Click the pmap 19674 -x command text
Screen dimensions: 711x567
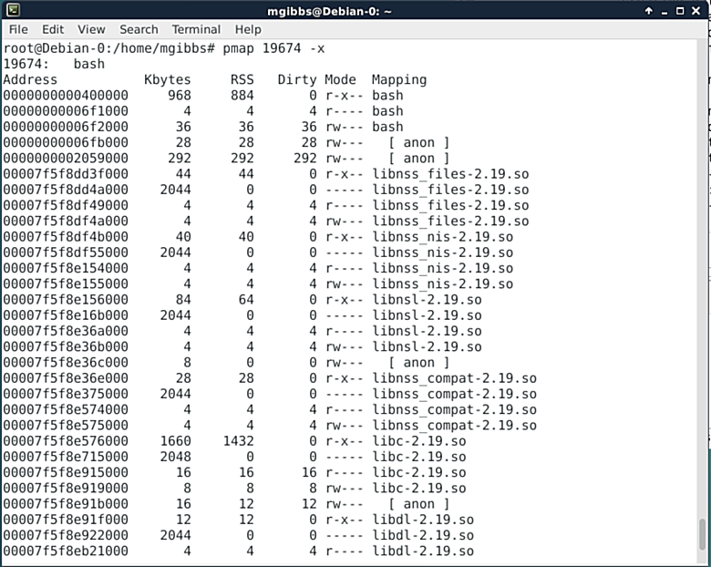tap(273, 48)
